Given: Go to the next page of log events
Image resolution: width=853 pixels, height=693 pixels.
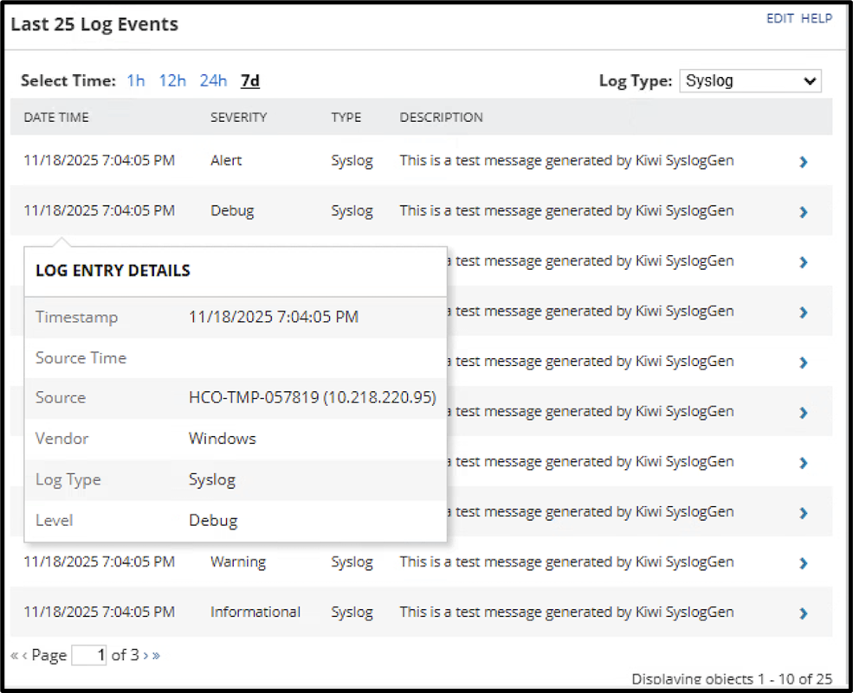Looking at the screenshot, I should tap(145, 655).
